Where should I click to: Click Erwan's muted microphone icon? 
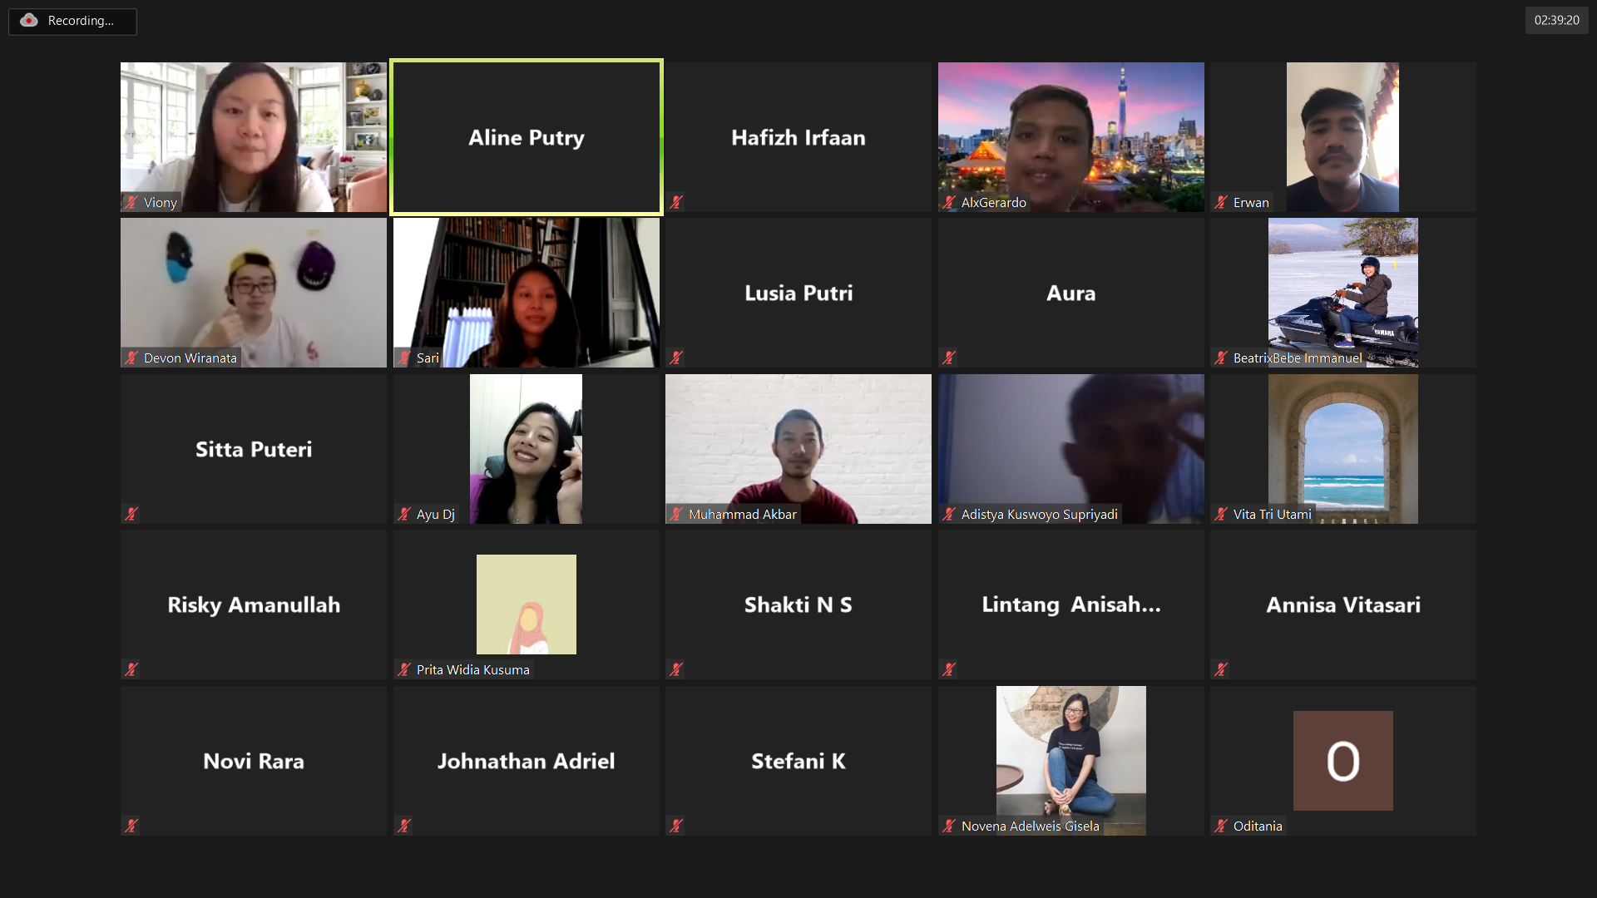(x=1221, y=202)
